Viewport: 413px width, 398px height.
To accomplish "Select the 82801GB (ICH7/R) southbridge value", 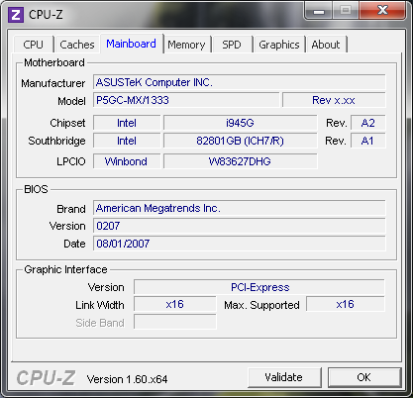I will pos(240,141).
